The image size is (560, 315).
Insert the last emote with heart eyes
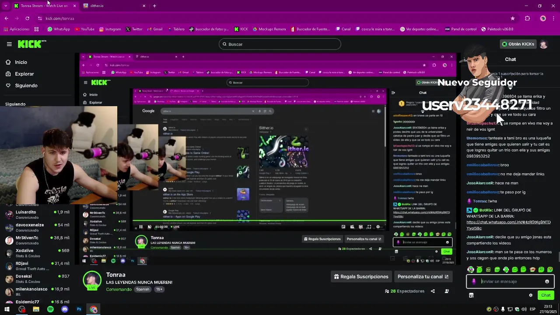[550, 269]
